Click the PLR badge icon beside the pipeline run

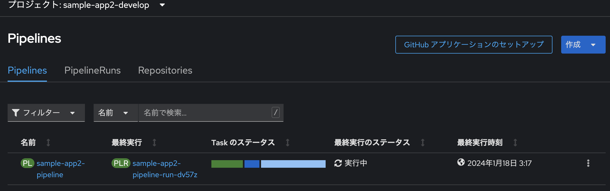point(121,163)
